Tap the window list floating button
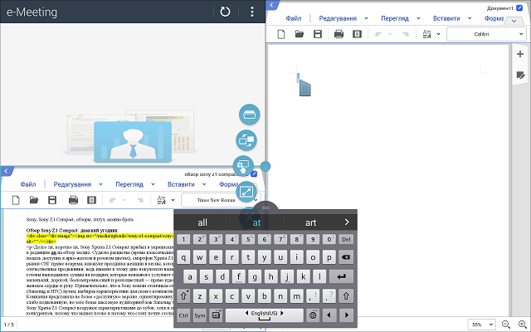The height and width of the screenshot is (332, 531). point(249,115)
